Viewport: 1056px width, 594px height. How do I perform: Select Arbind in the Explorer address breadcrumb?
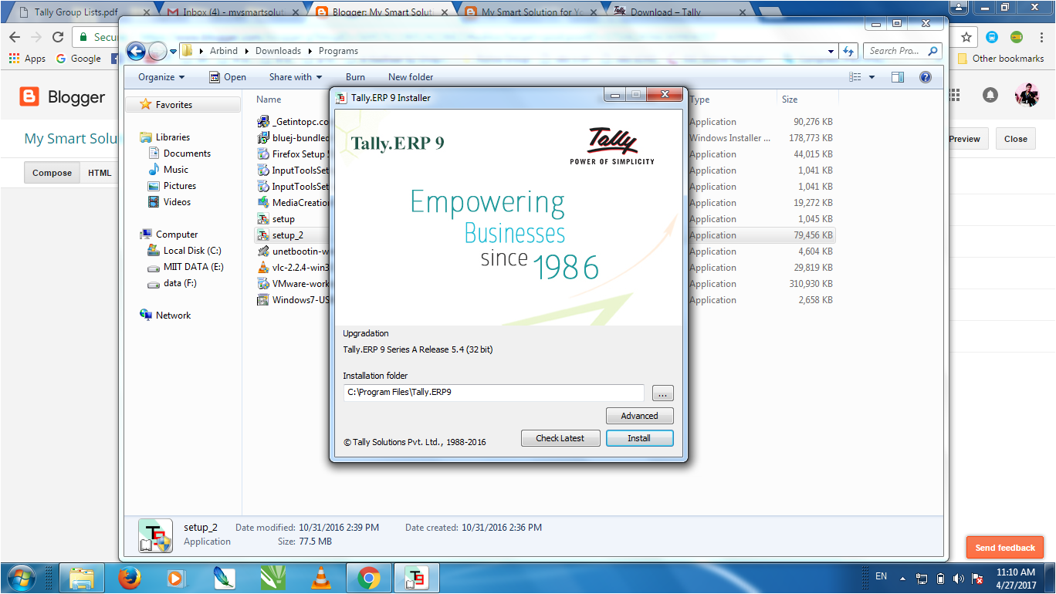pos(224,51)
